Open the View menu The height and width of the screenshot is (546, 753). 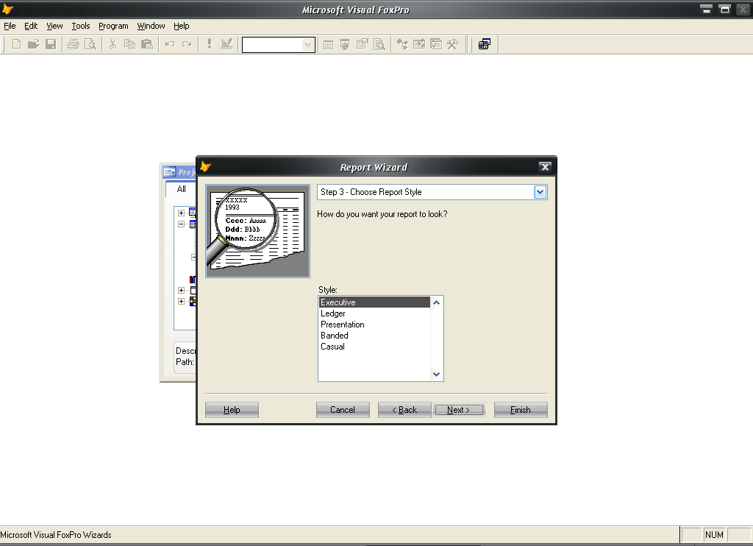tap(54, 26)
